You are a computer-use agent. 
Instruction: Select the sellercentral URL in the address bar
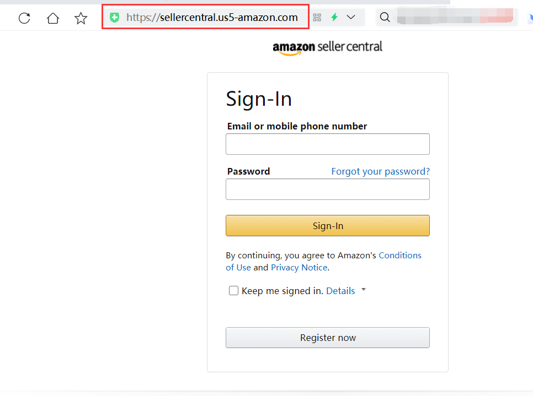click(212, 18)
